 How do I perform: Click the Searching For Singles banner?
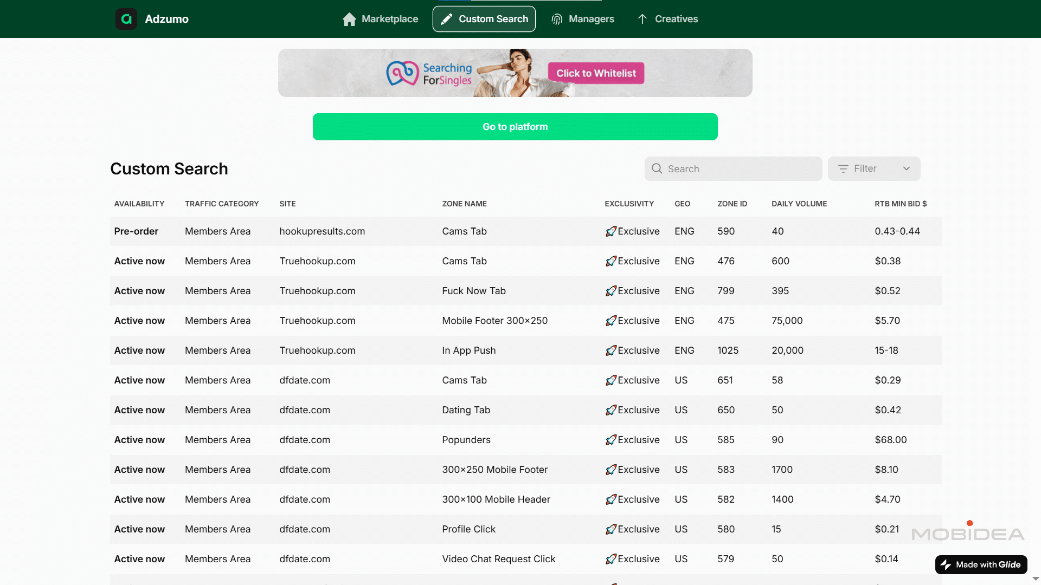[x=515, y=73]
